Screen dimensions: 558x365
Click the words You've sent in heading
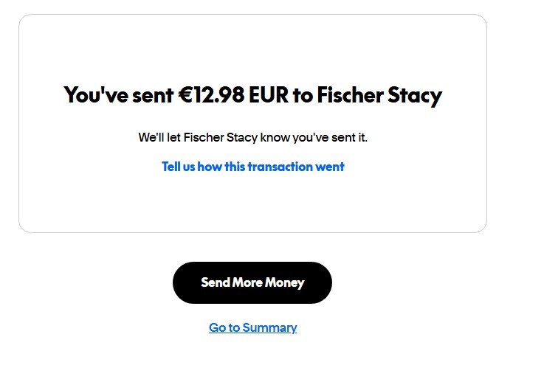(118, 95)
